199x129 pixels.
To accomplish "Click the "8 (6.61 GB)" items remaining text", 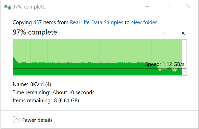I will (x=66, y=101).
